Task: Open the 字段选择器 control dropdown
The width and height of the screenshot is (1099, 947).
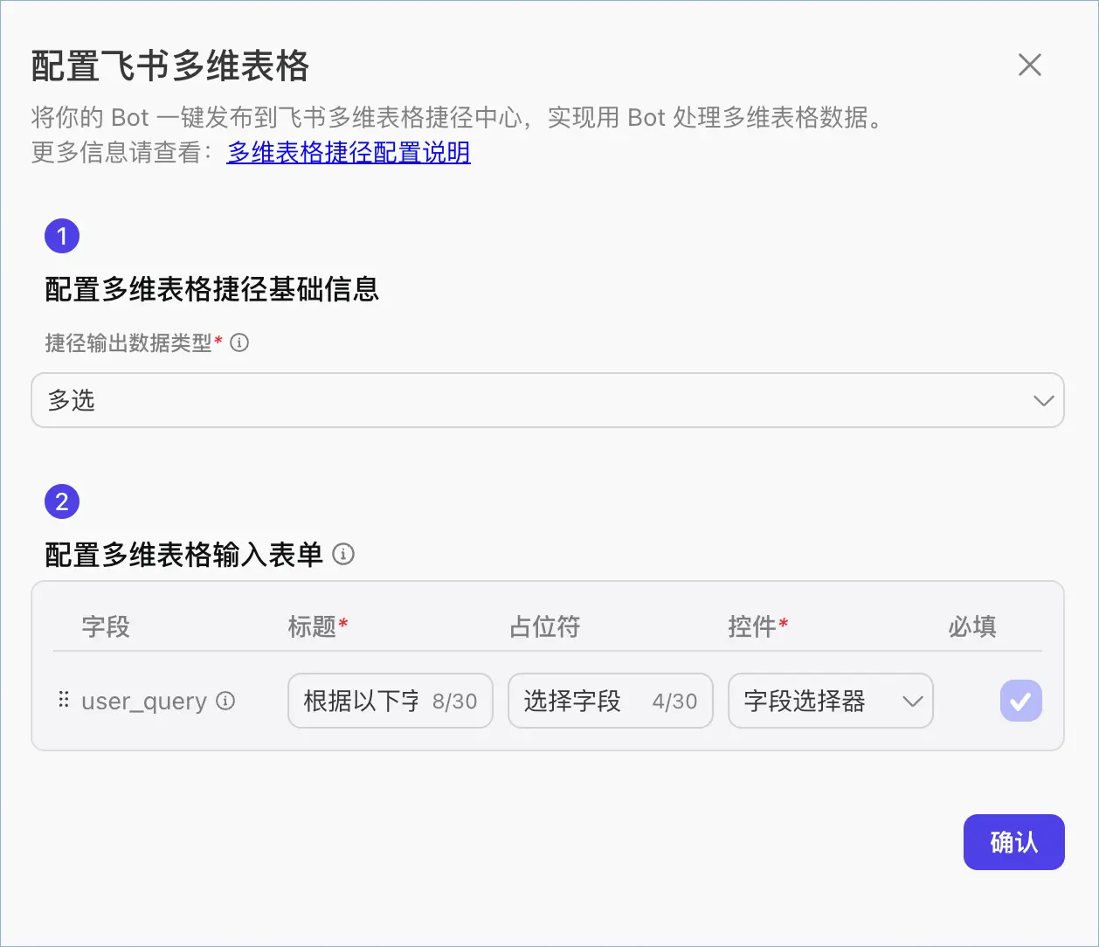Action: tap(831, 701)
